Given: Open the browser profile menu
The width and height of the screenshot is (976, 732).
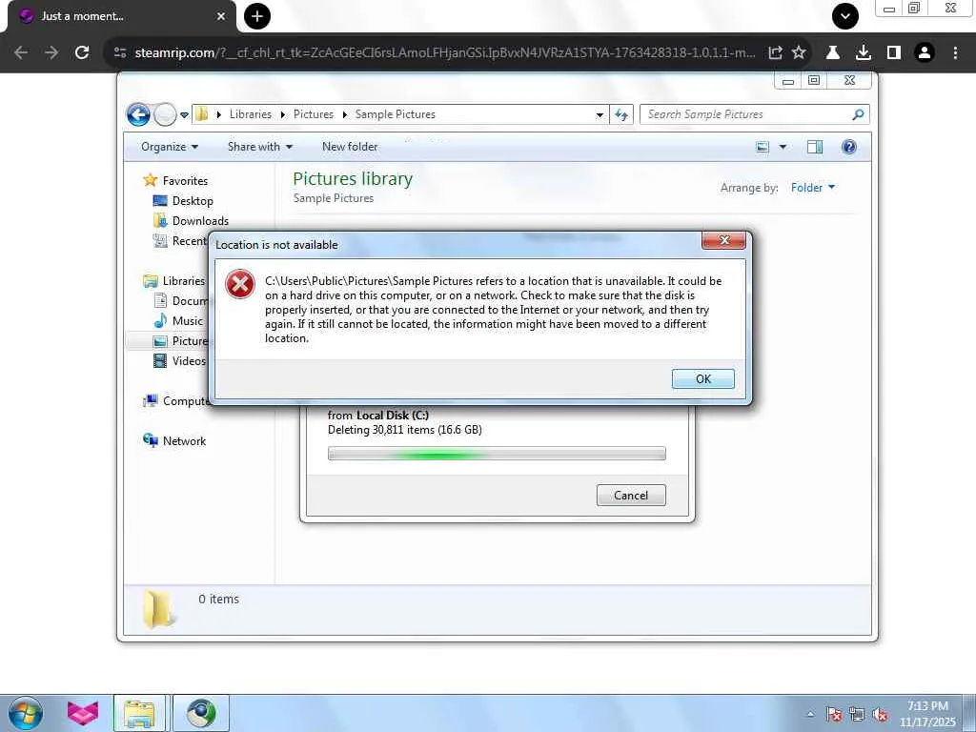Looking at the screenshot, I should [925, 53].
